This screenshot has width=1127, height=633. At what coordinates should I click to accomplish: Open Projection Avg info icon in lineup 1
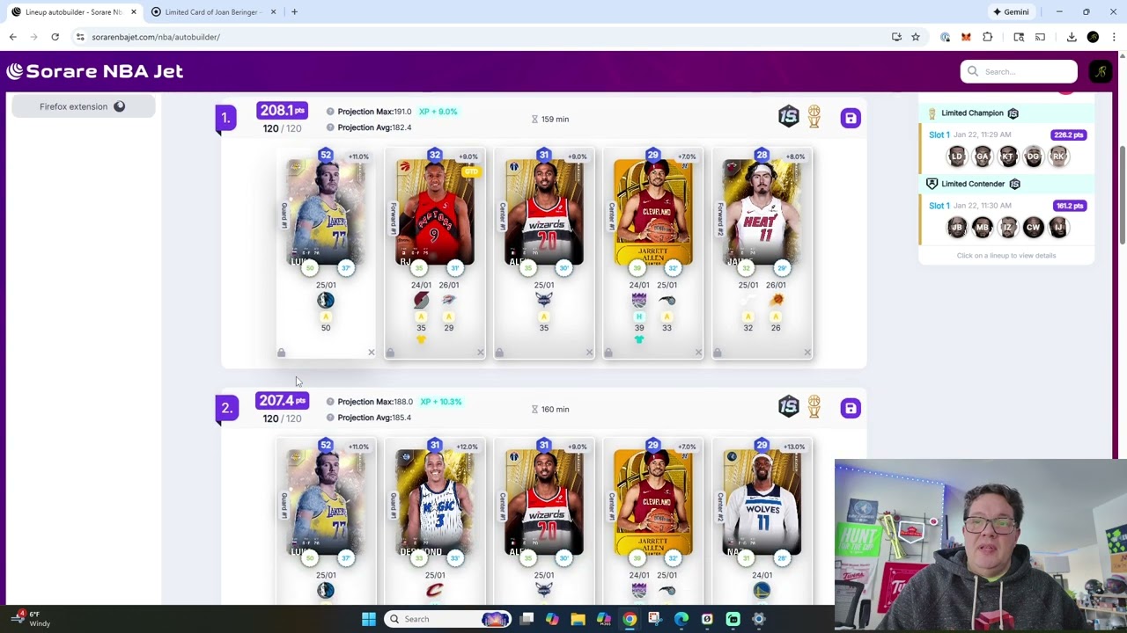(330, 127)
